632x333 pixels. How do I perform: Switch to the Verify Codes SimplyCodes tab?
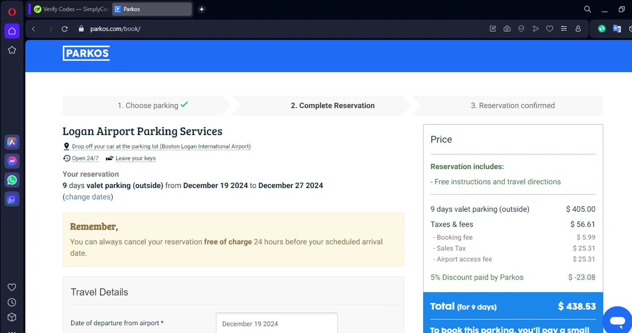tap(71, 9)
